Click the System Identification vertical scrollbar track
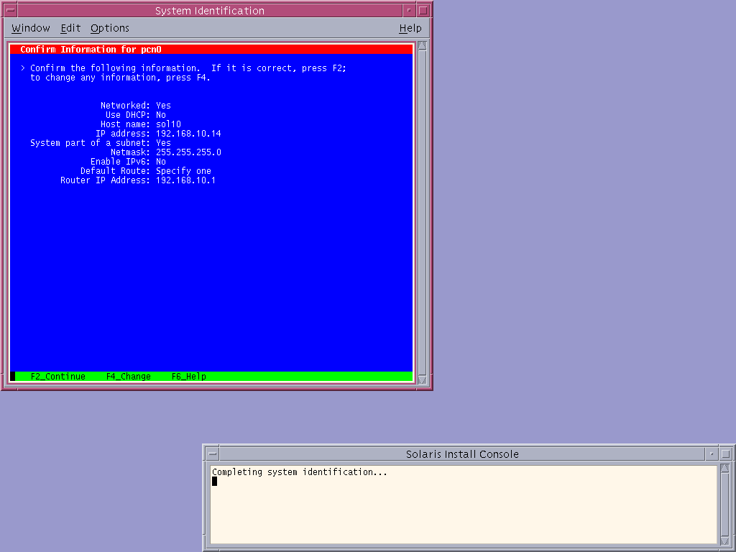Image resolution: width=736 pixels, height=552 pixels. (422, 213)
